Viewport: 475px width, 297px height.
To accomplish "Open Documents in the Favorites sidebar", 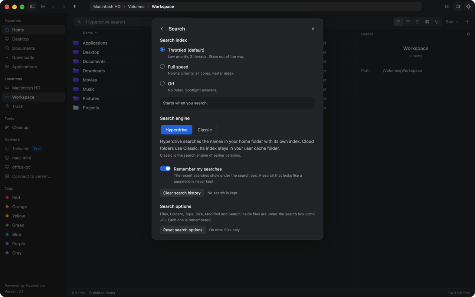I will click(33, 48).
